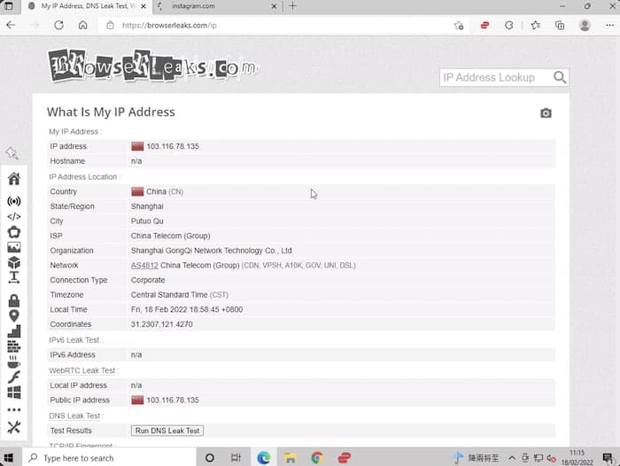Open Favorites list icon
620x466 pixels.
(536, 26)
